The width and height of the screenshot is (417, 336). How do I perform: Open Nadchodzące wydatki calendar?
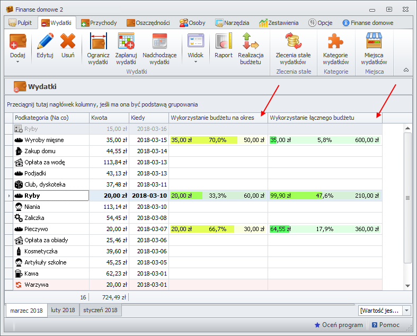pyautogui.click(x=159, y=41)
